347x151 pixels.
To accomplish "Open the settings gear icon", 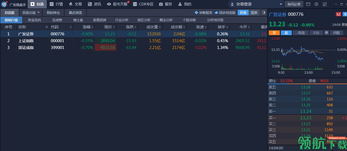I will [316, 4].
